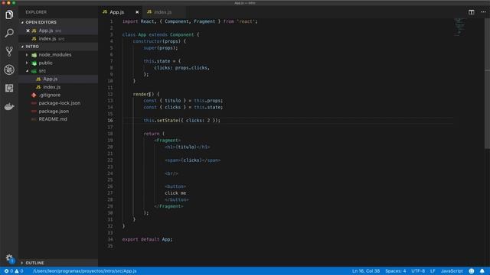The image size is (490, 275).
Task: Select JavaScript language mode
Action: [452, 271]
